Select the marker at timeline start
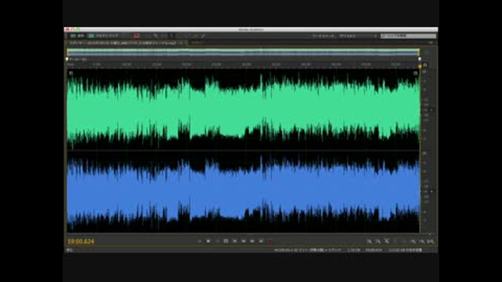The image size is (502, 282). [67, 59]
